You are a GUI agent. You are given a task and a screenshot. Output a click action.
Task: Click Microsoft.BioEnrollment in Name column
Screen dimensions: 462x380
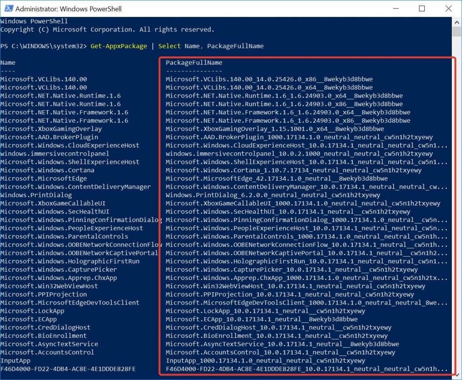tap(44, 335)
